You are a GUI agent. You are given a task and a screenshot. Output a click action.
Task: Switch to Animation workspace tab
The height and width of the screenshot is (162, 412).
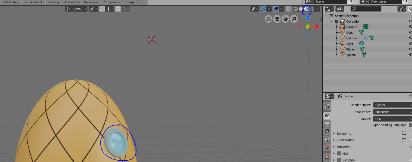click(71, 2)
